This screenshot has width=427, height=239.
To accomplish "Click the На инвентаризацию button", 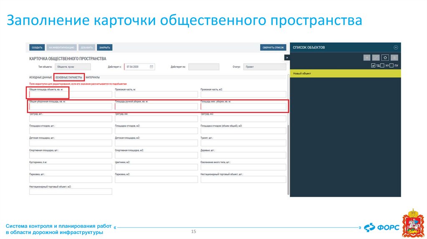I will click(x=62, y=47).
